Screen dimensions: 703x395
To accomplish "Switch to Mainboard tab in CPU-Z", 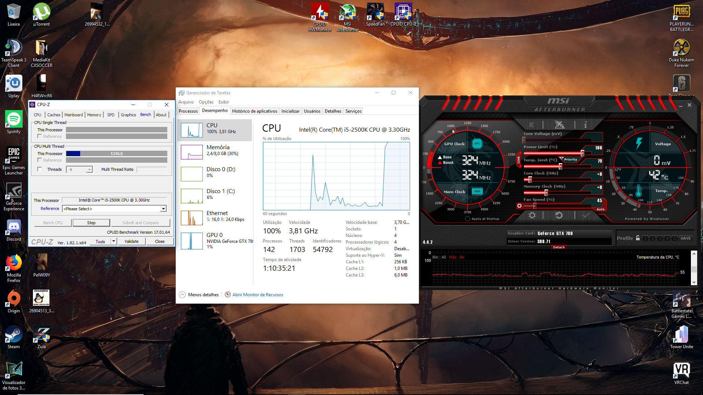I will pyautogui.click(x=74, y=115).
